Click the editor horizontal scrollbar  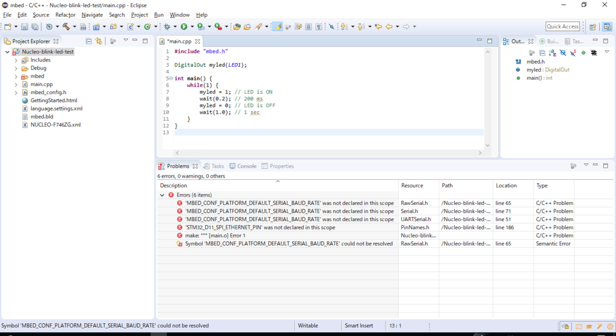pos(328,153)
